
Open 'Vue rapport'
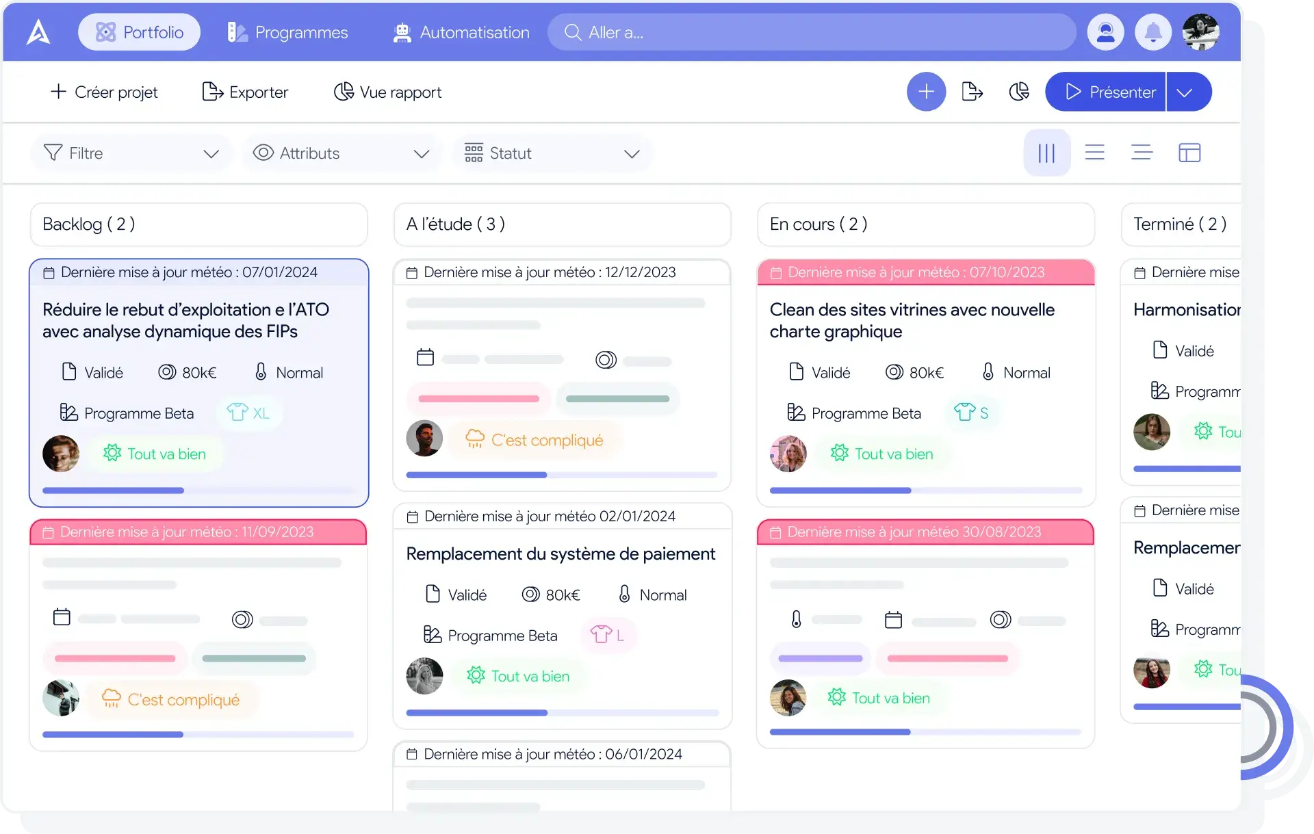coord(387,92)
